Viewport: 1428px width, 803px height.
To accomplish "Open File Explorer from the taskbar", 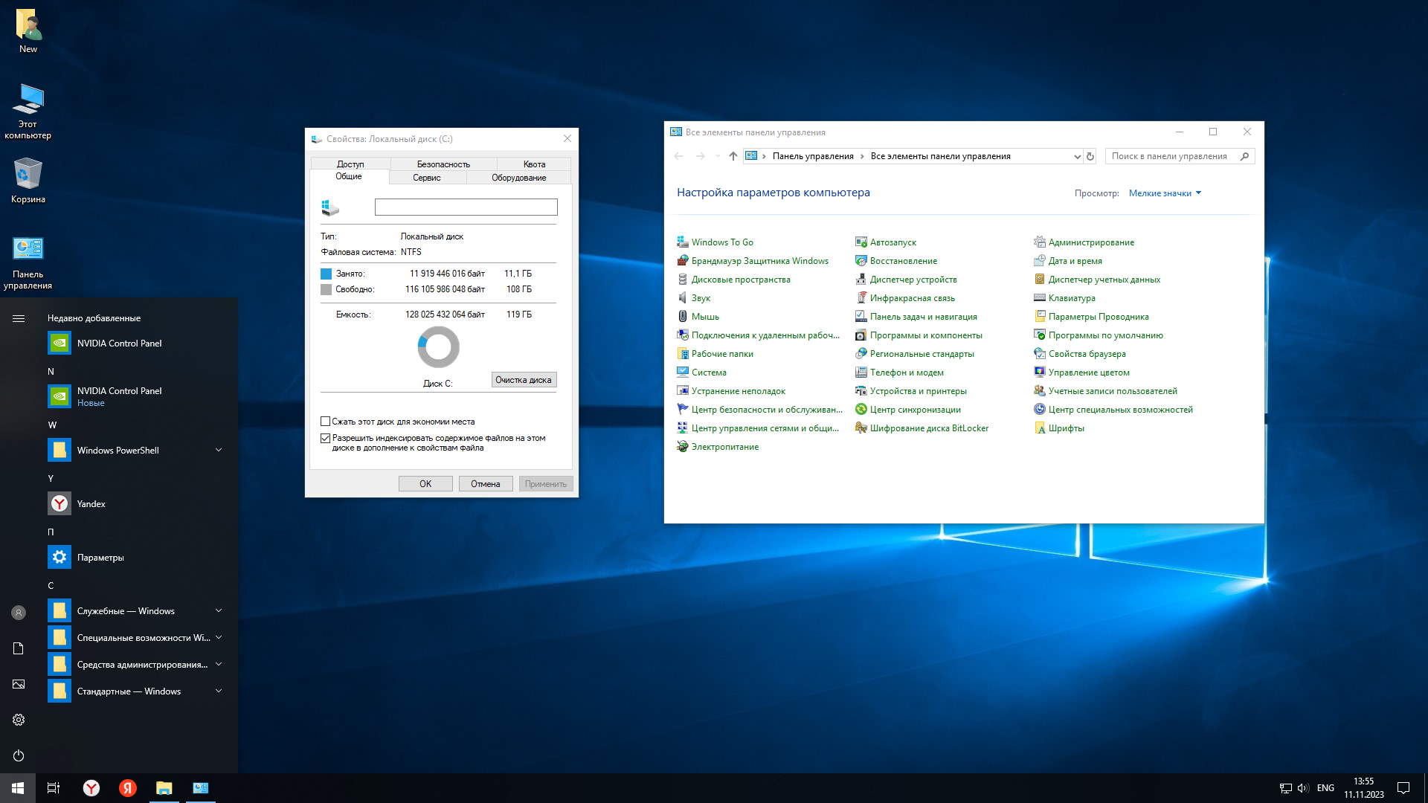I will pyautogui.click(x=164, y=788).
